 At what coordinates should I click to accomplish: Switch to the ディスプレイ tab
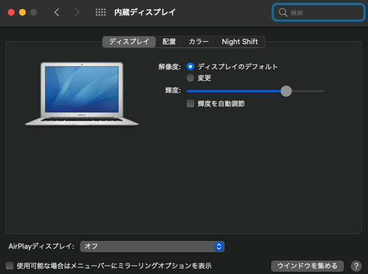coord(129,42)
